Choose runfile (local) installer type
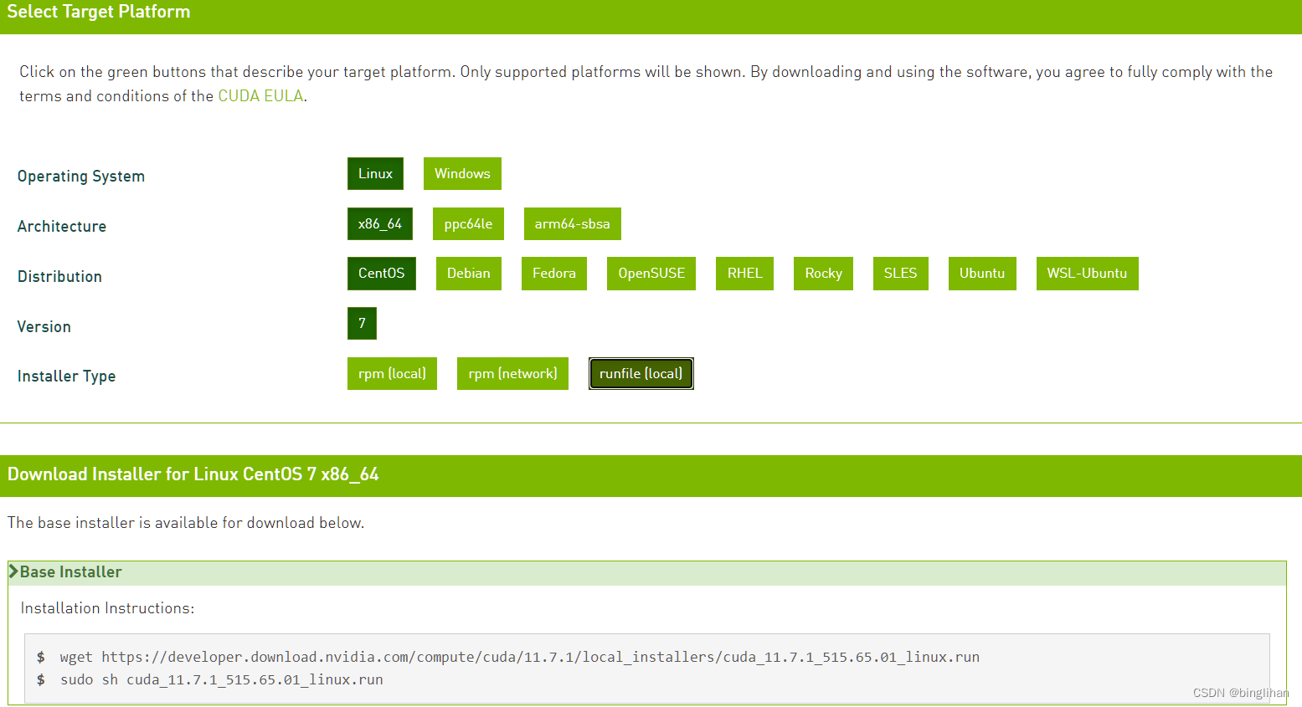This screenshot has width=1302, height=707. point(641,373)
